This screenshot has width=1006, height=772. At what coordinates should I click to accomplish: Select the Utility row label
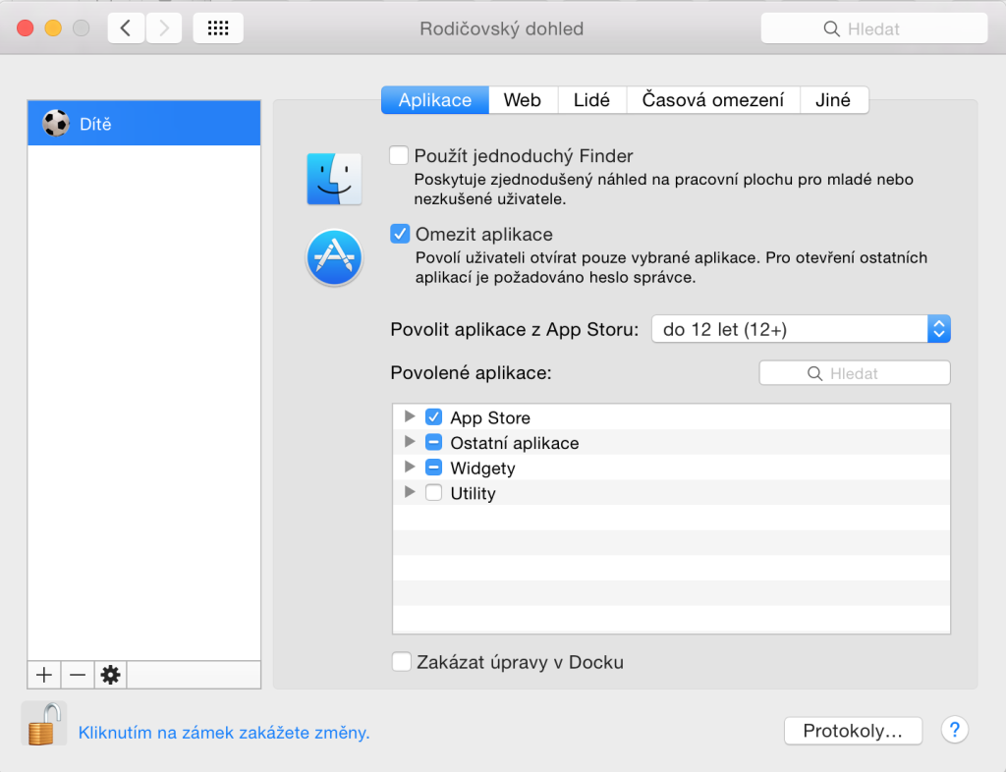coord(473,494)
